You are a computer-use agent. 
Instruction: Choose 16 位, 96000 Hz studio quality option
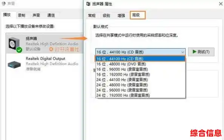(140, 69)
